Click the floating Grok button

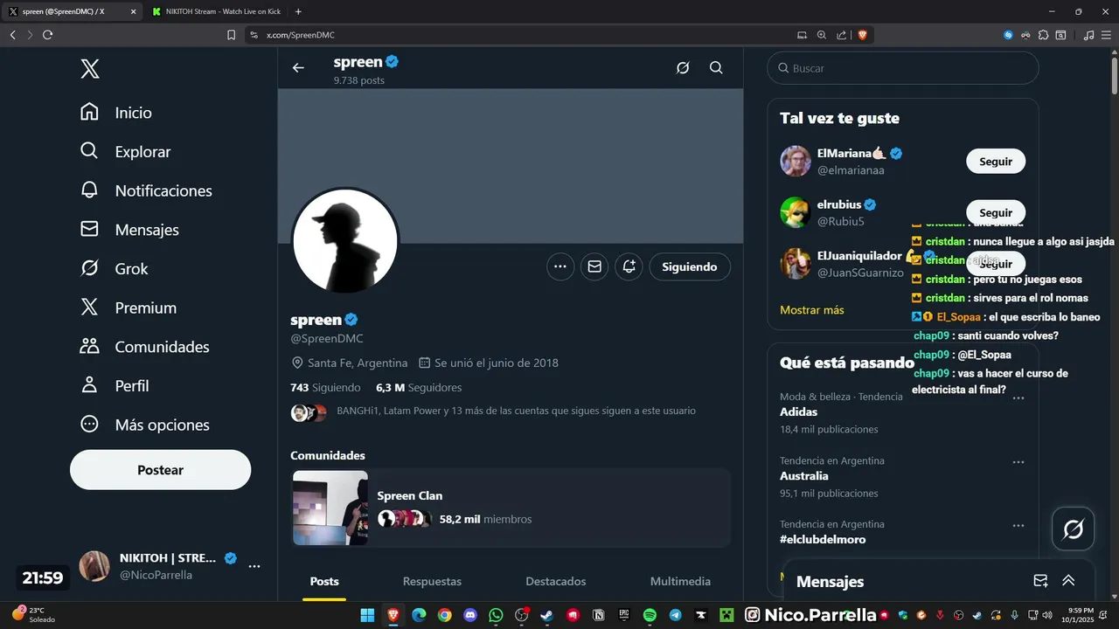1074,529
